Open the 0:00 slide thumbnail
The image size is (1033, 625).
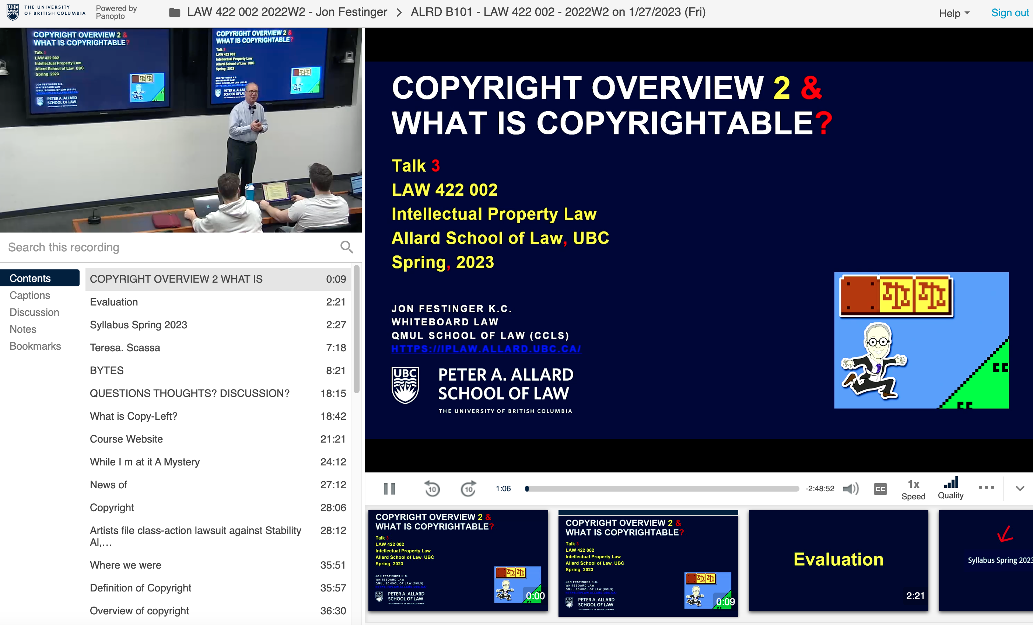pyautogui.click(x=458, y=561)
